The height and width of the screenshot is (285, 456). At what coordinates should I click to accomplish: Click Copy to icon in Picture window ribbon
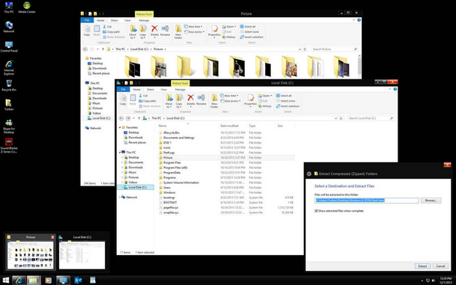[x=143, y=31]
